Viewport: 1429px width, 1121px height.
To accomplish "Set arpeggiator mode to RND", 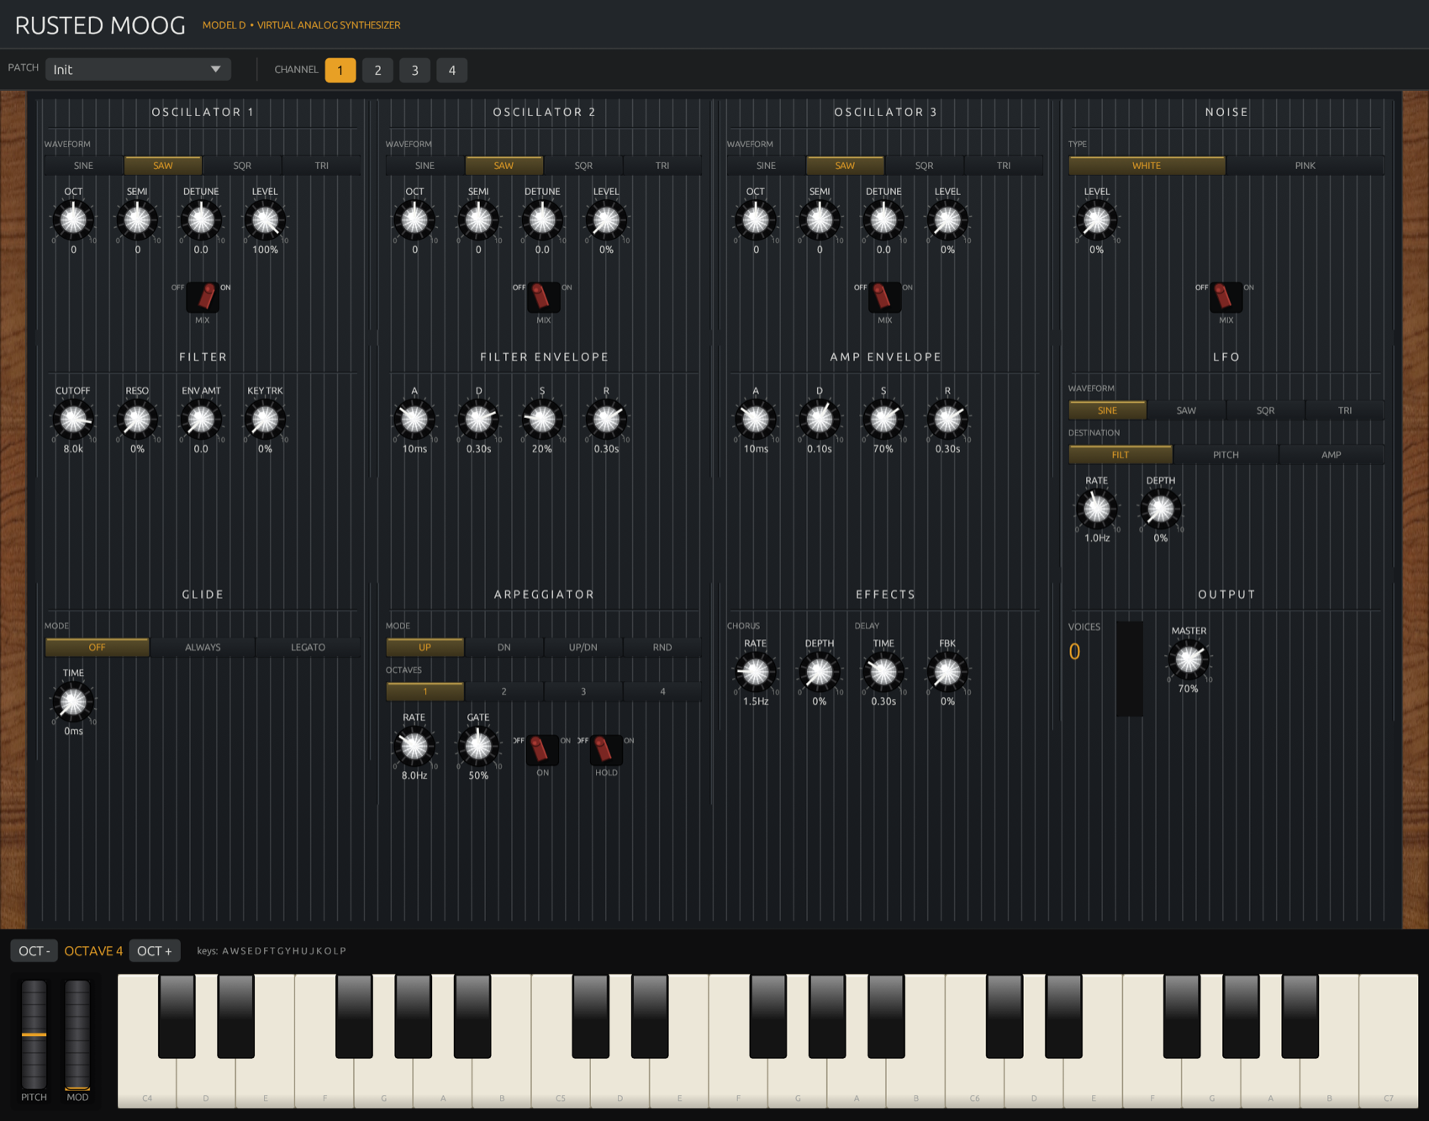I will [x=662, y=648].
